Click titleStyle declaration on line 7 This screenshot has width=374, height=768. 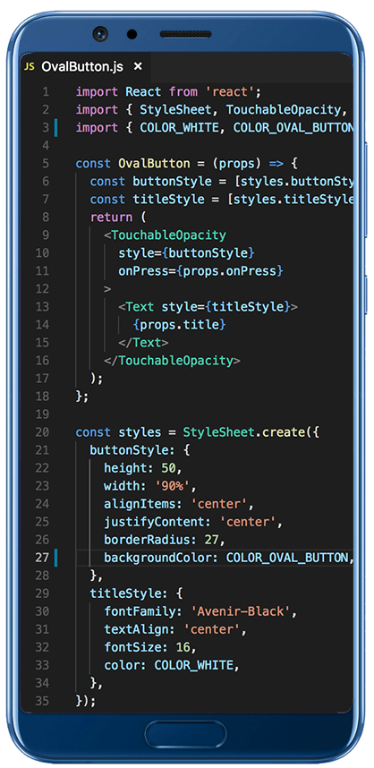tap(168, 200)
